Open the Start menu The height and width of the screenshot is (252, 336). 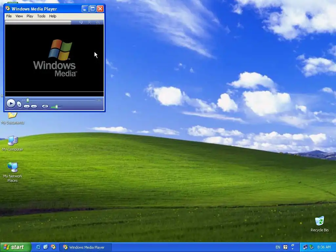15,247
